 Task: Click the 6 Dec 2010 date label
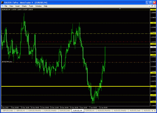pyautogui.click(x=5, y=107)
